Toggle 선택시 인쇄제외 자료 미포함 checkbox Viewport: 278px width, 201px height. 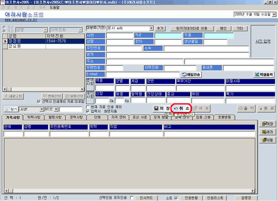click(x=39, y=101)
